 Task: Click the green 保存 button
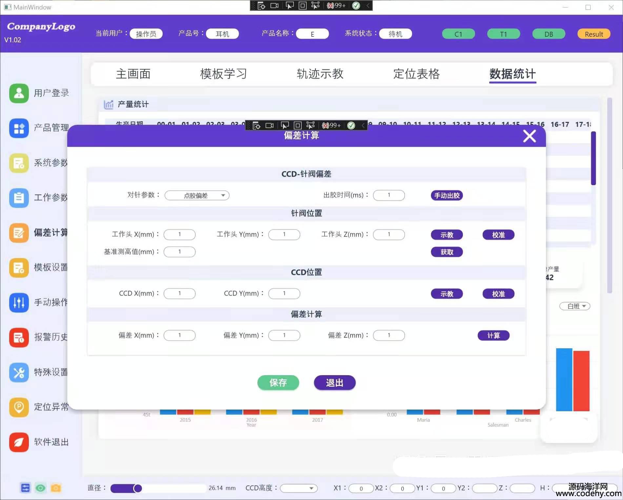point(278,382)
